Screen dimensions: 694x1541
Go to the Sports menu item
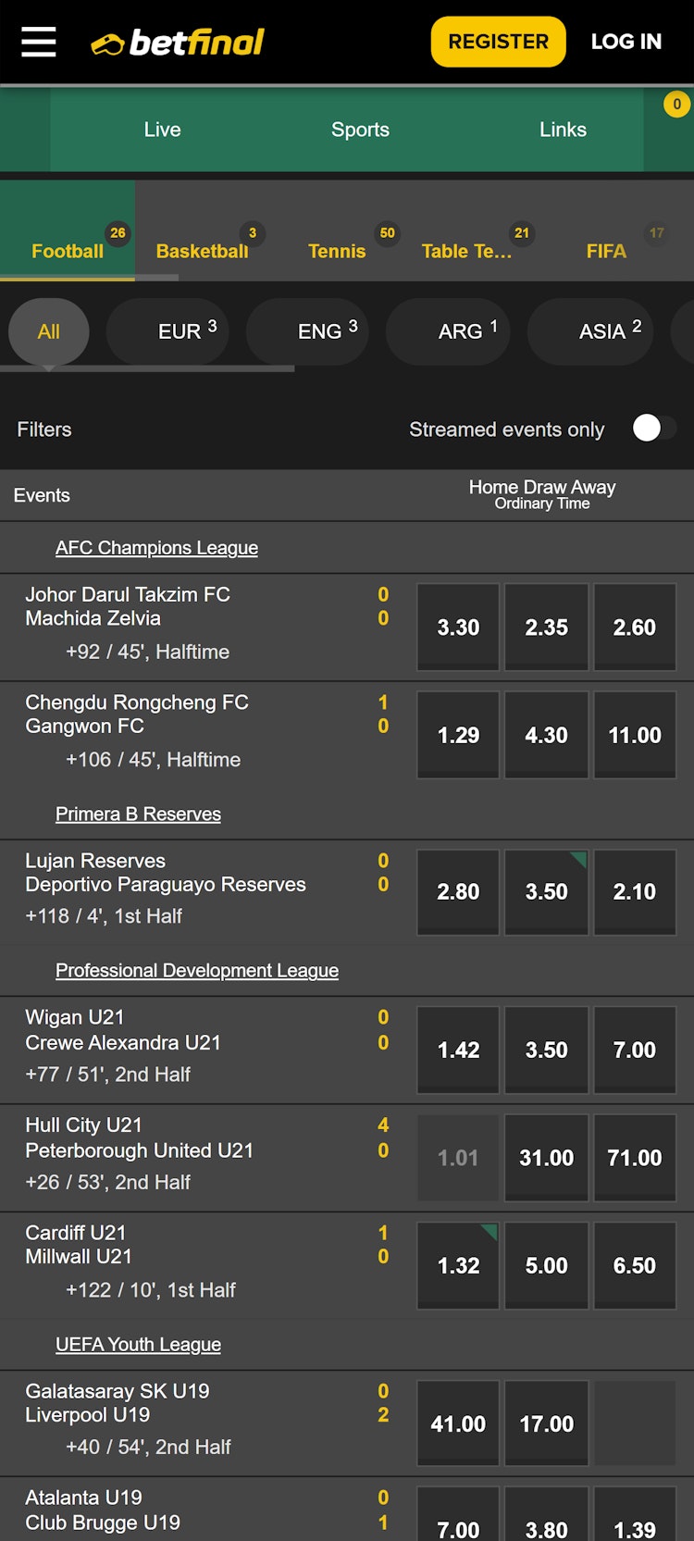pyautogui.click(x=360, y=130)
